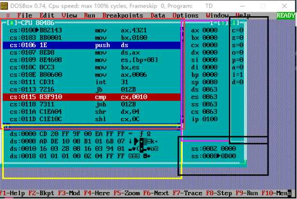Select the zero flag z=0
The image size is (297, 199).
coord(237,38)
